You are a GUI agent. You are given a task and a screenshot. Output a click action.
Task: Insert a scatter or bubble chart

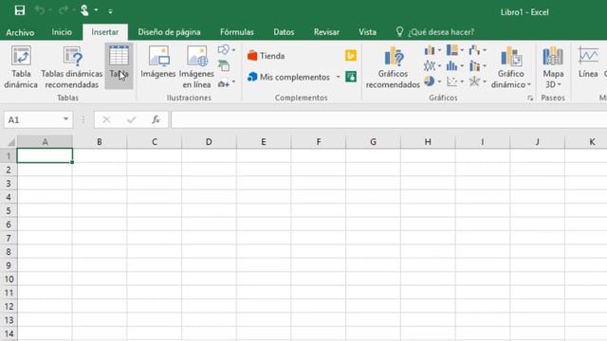455,81
